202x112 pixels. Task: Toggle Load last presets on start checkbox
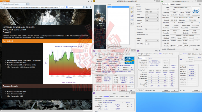[x=108, y=46]
